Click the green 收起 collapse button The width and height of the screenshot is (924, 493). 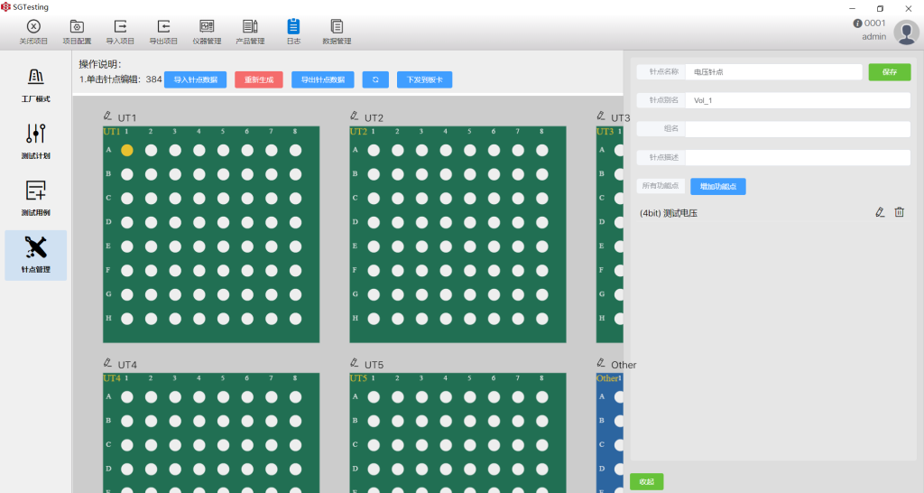pos(646,482)
